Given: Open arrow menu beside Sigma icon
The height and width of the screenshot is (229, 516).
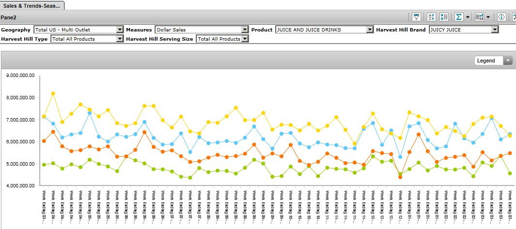Looking at the screenshot, I should click(468, 17).
